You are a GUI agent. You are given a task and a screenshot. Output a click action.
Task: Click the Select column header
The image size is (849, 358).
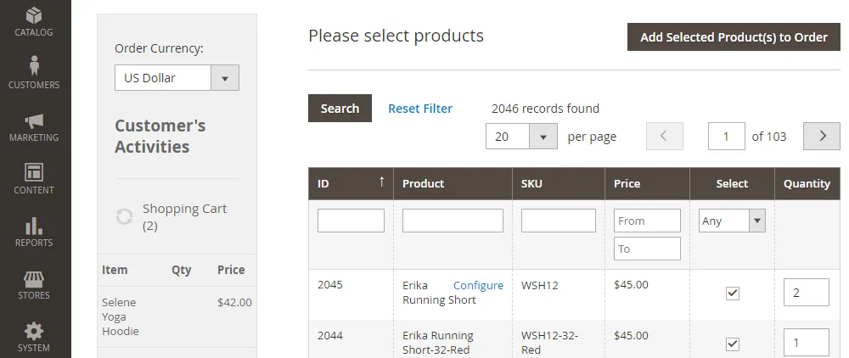tap(732, 184)
